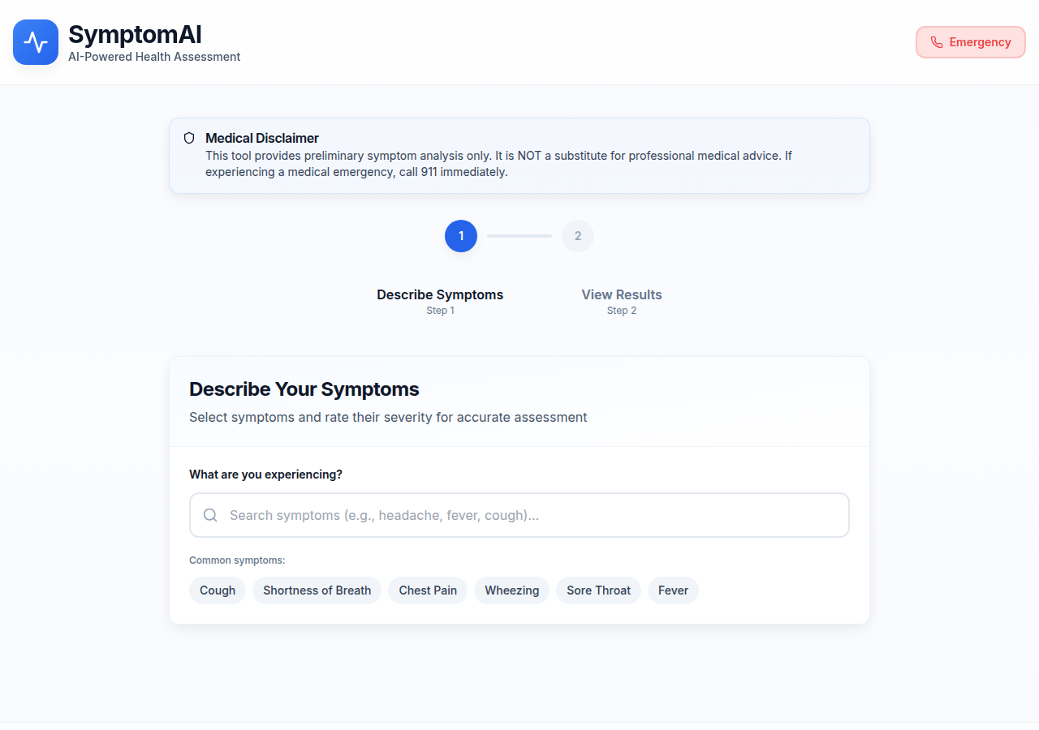Click the SymptomAI title text
This screenshot has height=730, width=1039.
click(135, 34)
